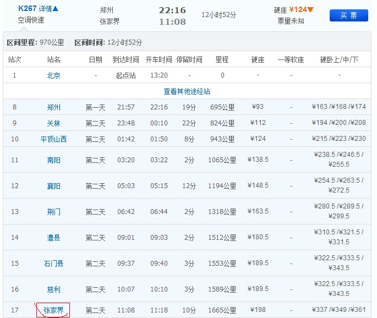Screen dimensions: 377x318
Task: Open the K267 train number link
Action: (x=27, y=9)
